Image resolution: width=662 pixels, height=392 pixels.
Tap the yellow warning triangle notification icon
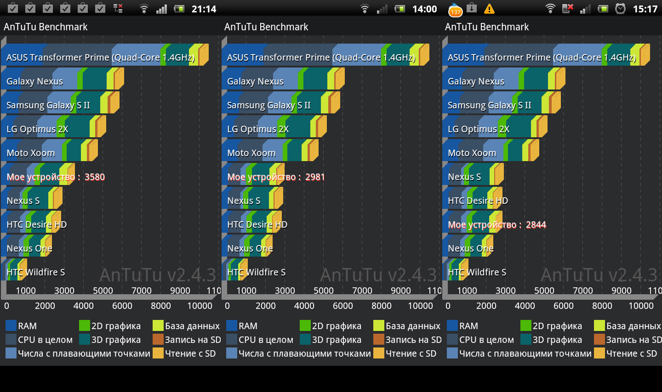click(489, 8)
